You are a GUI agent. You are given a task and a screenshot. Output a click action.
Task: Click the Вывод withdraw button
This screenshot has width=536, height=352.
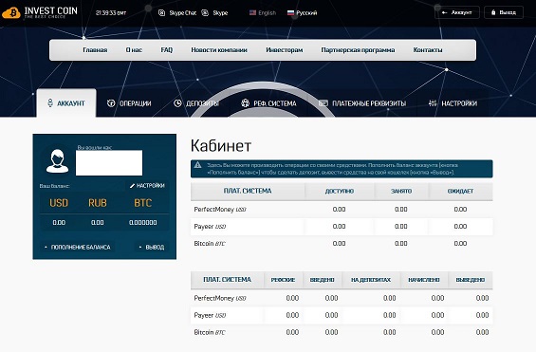pos(152,247)
